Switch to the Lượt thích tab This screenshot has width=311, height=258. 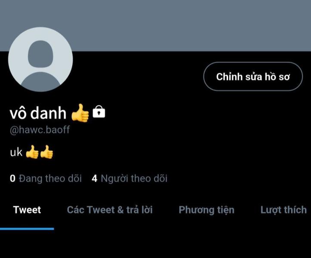point(283,210)
